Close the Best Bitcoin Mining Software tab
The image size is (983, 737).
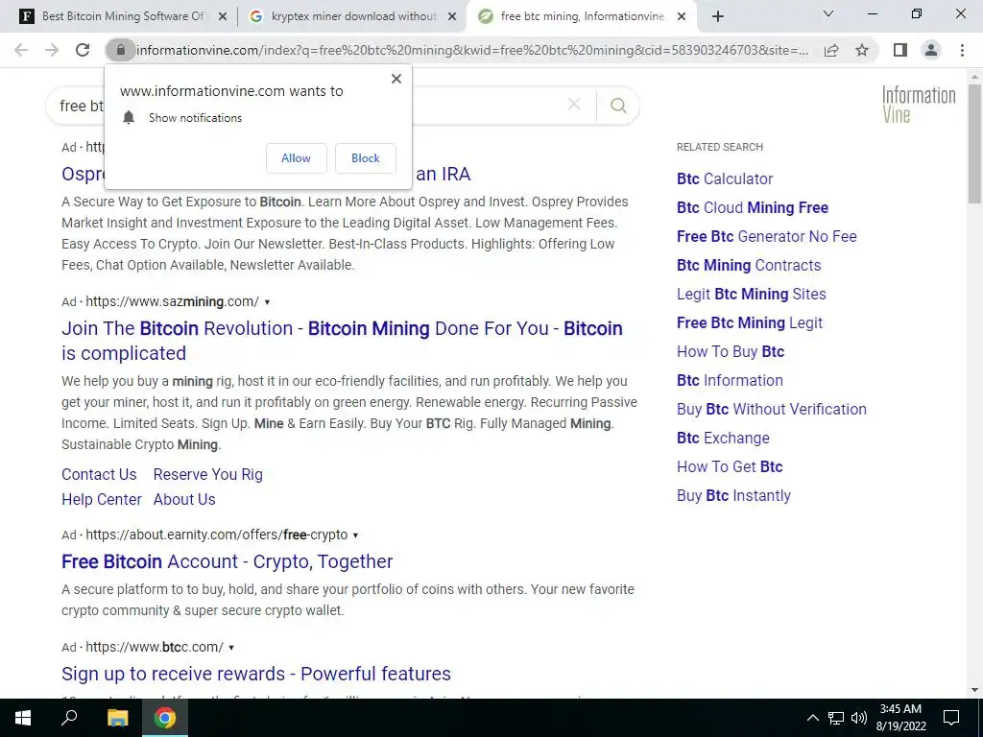pyautogui.click(x=223, y=17)
